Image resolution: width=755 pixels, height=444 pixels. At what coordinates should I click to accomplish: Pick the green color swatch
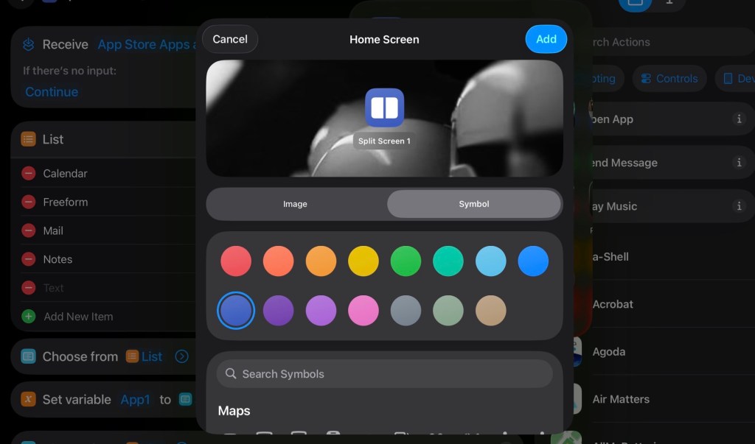[x=406, y=261]
